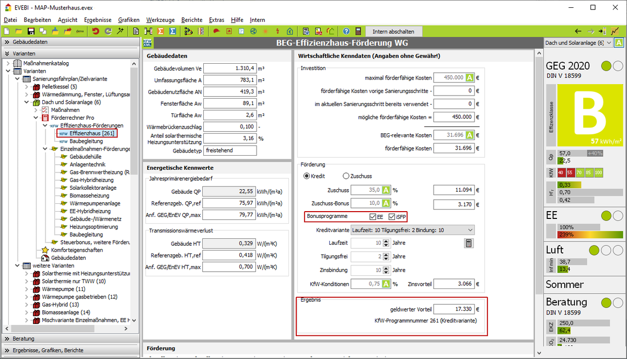Click the open folder toolbar icon

pyautogui.click(x=19, y=31)
